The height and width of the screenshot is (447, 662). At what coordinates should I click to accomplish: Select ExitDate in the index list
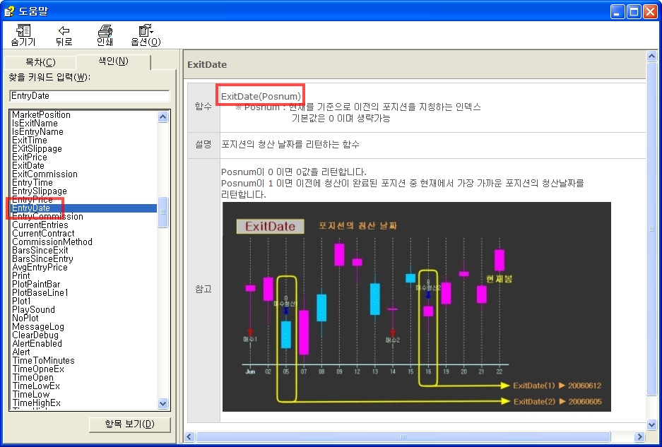pyautogui.click(x=28, y=166)
